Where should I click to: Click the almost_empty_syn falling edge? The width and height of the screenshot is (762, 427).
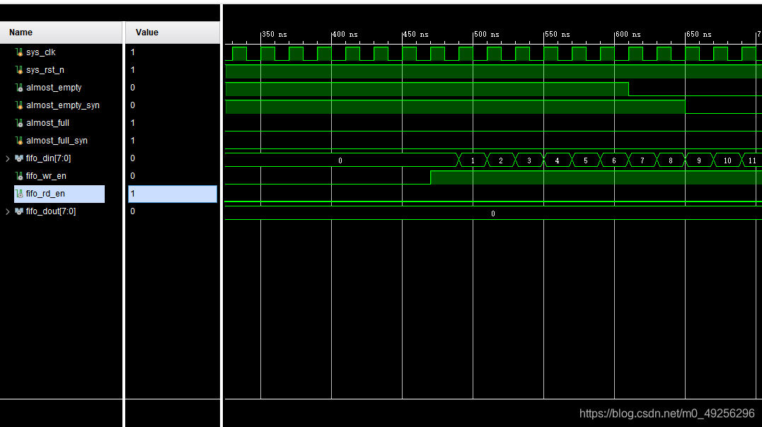click(685, 107)
